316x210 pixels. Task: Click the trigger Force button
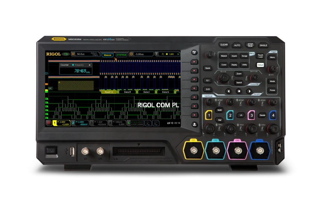coord(272,90)
